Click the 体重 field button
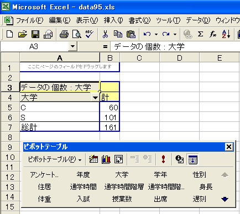The image size is (240, 214). 44,199
